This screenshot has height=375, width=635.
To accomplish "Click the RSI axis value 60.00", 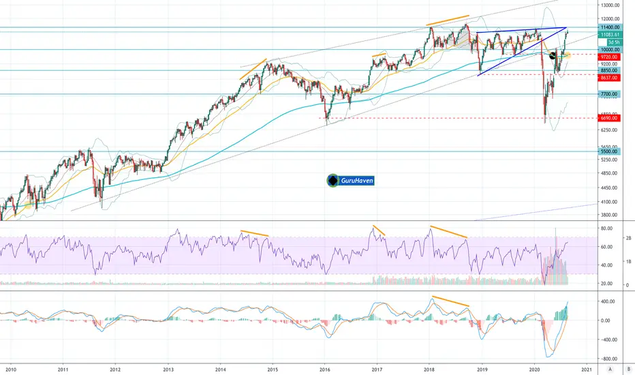I will pos(606,247).
